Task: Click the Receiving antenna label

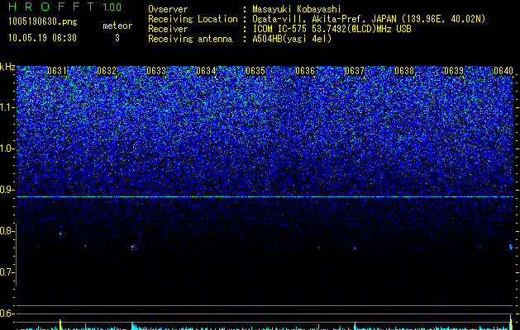Action: tap(190, 39)
